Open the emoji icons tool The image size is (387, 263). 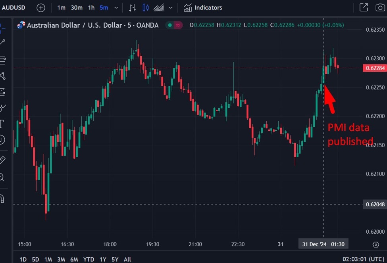click(2, 139)
